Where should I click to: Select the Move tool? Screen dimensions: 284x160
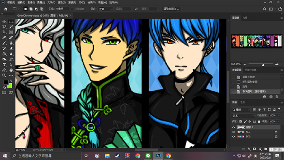click(x=4, y=22)
